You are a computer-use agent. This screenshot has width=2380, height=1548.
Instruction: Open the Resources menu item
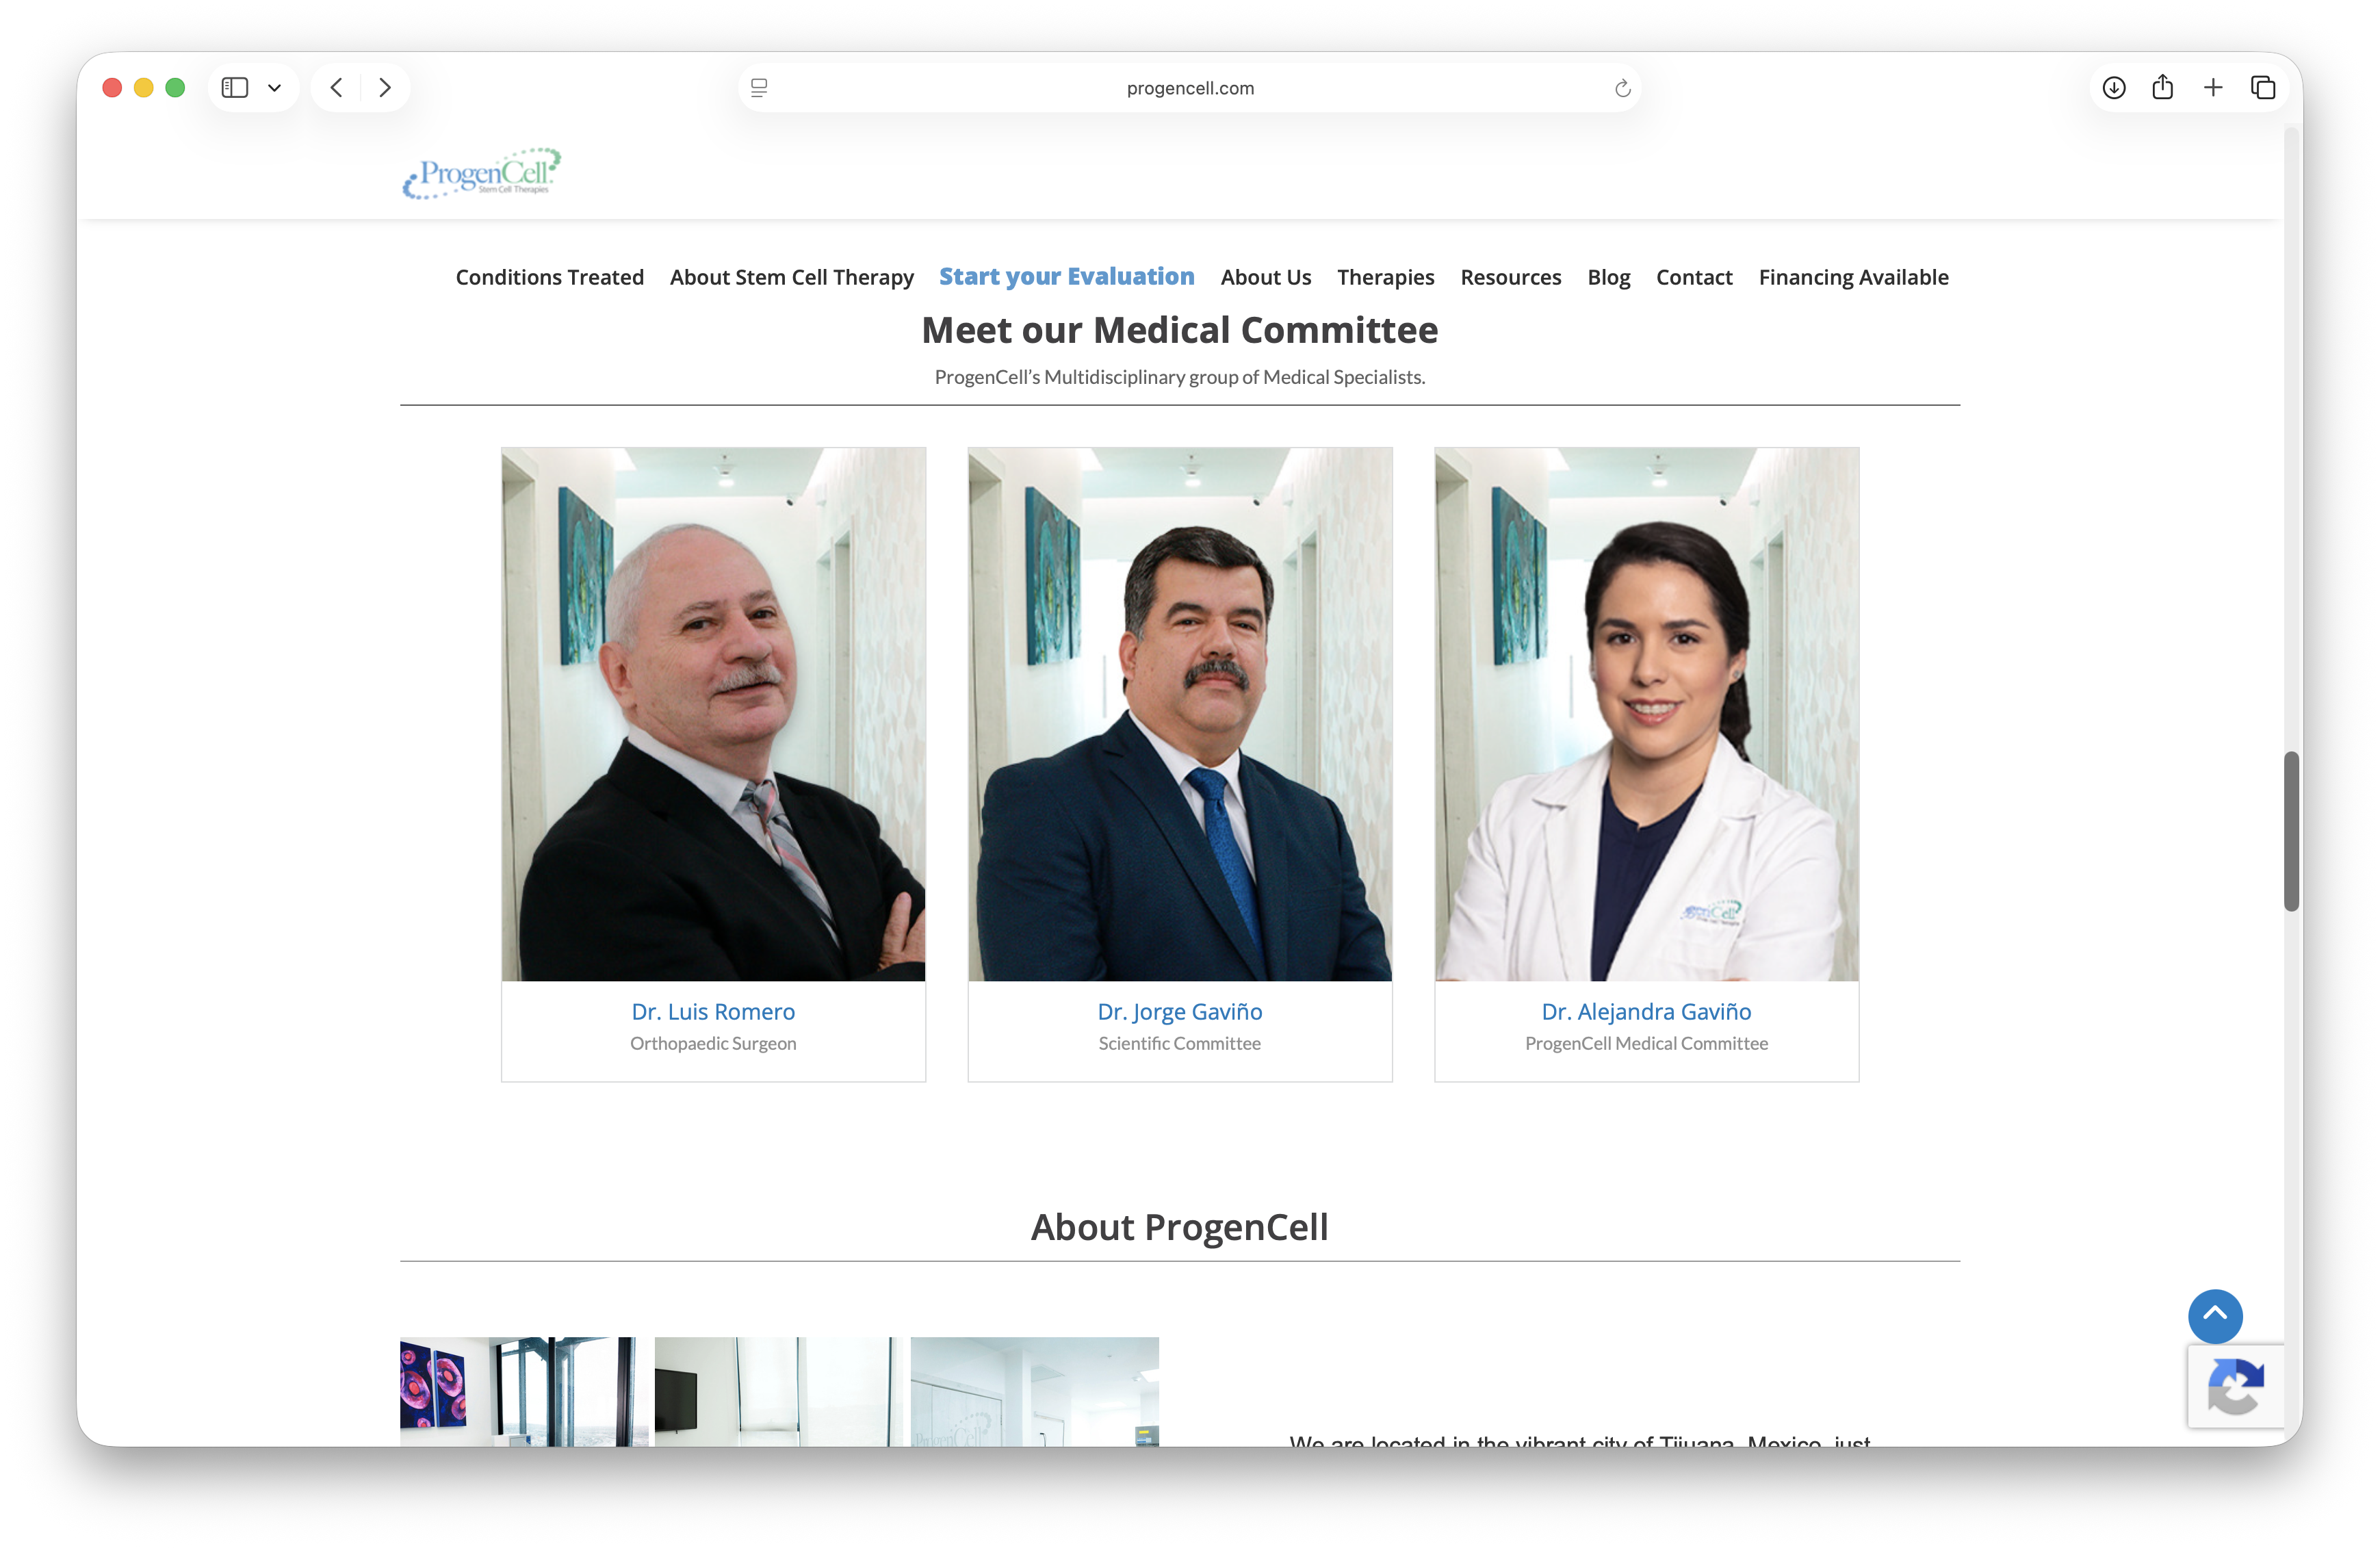coord(1511,277)
